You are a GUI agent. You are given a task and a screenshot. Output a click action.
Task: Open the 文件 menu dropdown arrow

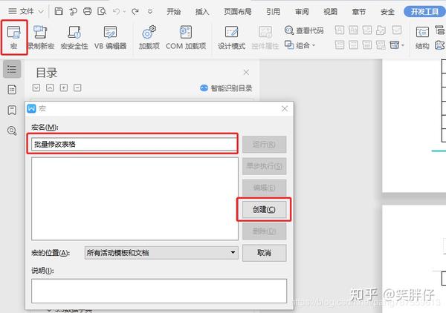pos(41,12)
